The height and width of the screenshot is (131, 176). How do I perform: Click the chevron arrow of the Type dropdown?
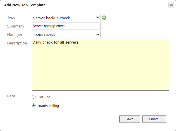point(98,17)
